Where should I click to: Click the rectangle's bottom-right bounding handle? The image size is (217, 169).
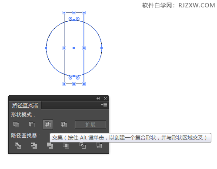click(x=83, y=84)
